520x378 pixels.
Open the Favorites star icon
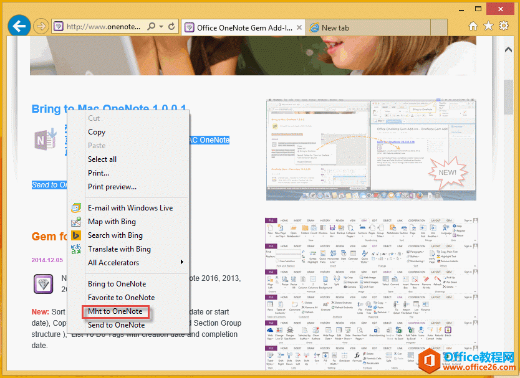tap(489, 26)
